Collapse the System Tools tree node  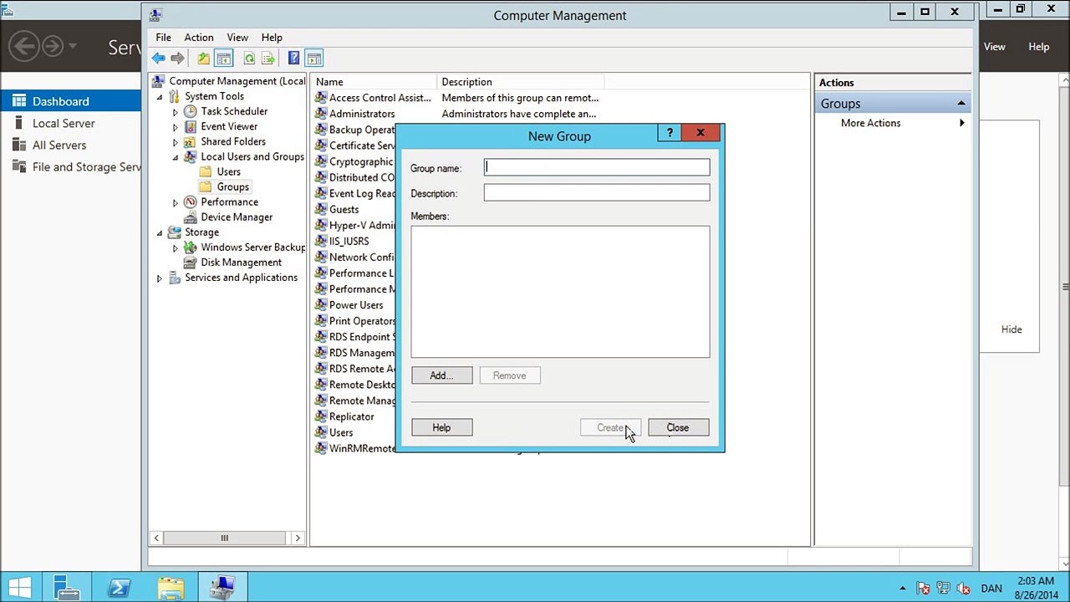[160, 97]
